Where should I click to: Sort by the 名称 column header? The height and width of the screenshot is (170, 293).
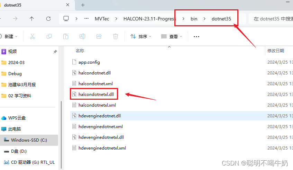click(x=80, y=51)
